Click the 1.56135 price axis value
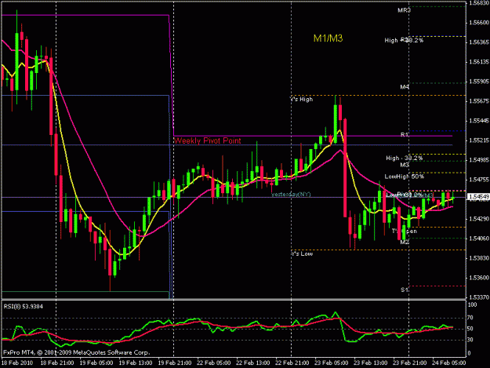The image size is (490, 368). tap(479, 61)
